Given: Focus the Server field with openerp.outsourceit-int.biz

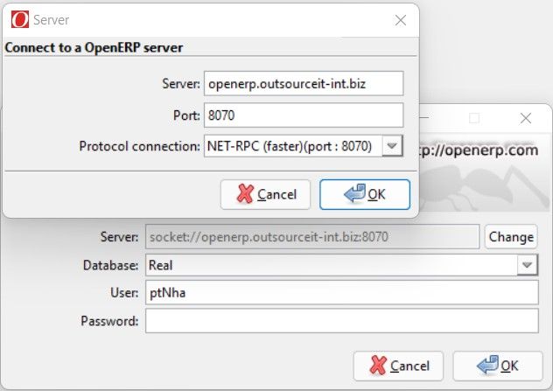Looking at the screenshot, I should pos(304,84).
